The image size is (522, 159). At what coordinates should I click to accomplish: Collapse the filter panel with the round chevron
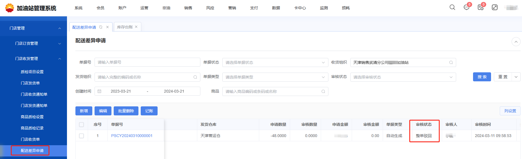(516, 42)
